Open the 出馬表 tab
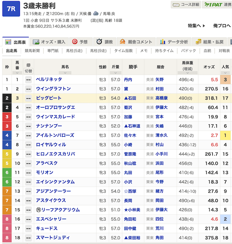Viewport: 232px width, 244px height. (16, 42)
